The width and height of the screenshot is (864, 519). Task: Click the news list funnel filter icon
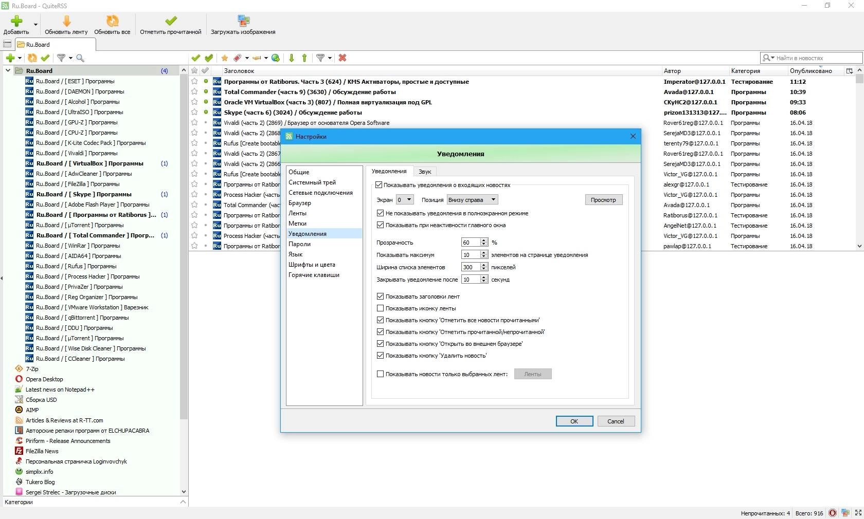320,58
